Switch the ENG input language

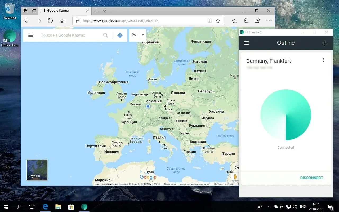(x=302, y=207)
